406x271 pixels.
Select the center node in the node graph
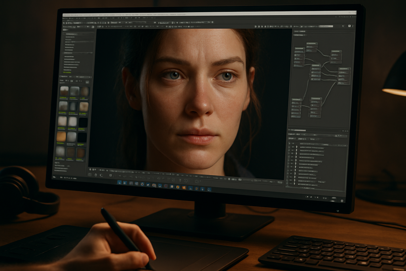click(x=316, y=72)
